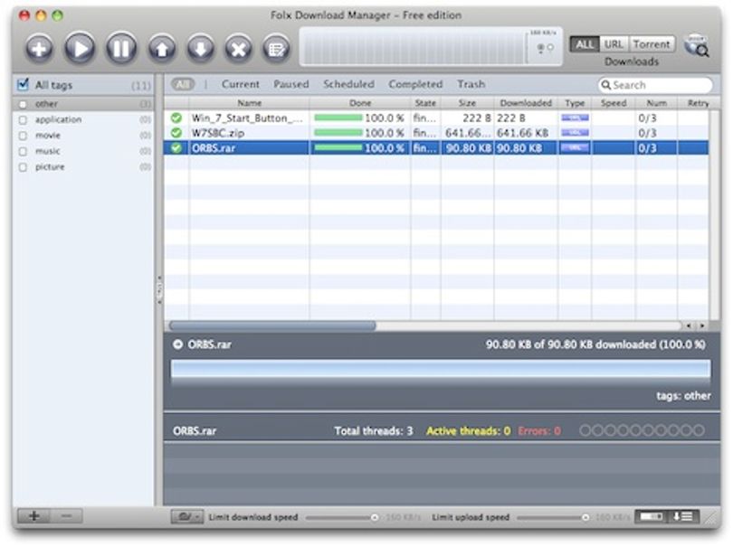Pause downloads with the pause toolbar icon
The image size is (733, 547).
tap(121, 48)
